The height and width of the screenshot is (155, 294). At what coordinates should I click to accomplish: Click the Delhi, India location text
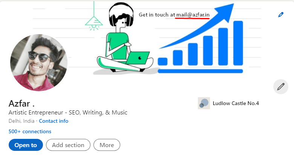point(21,121)
